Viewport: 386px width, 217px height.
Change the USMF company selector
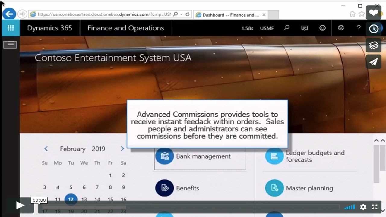click(x=267, y=28)
